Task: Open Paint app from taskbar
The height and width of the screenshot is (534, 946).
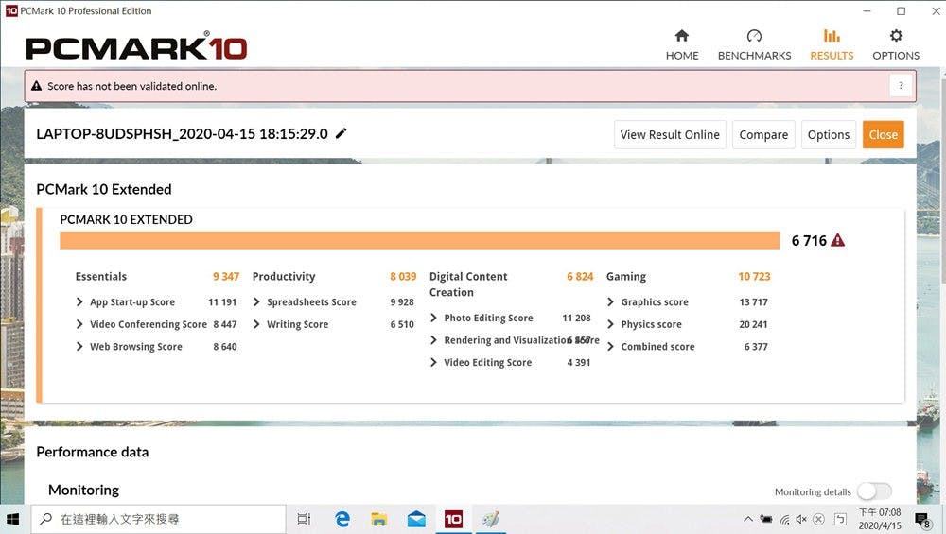Action: click(x=490, y=519)
